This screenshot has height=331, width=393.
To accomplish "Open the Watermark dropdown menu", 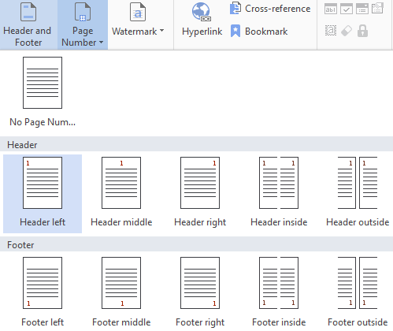I will coord(138,20).
